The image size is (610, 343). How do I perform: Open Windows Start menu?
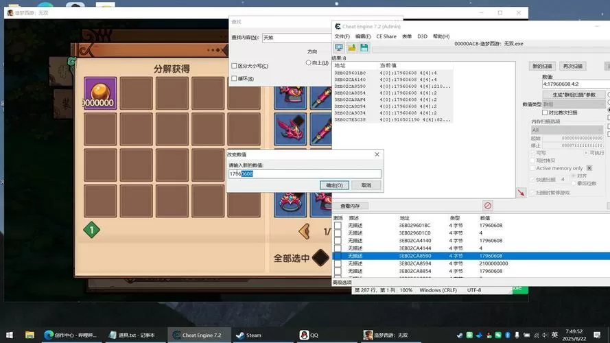(x=10, y=335)
